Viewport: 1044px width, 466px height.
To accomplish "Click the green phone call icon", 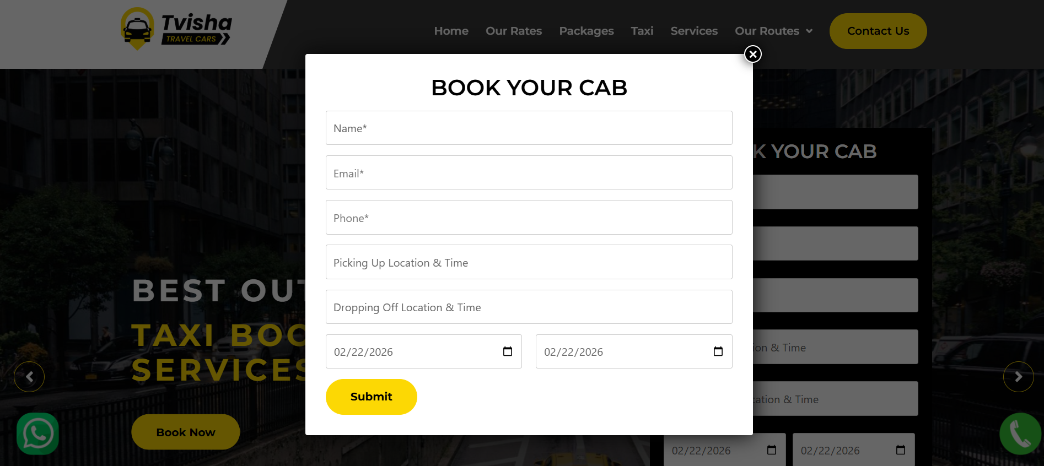I will click(1020, 434).
